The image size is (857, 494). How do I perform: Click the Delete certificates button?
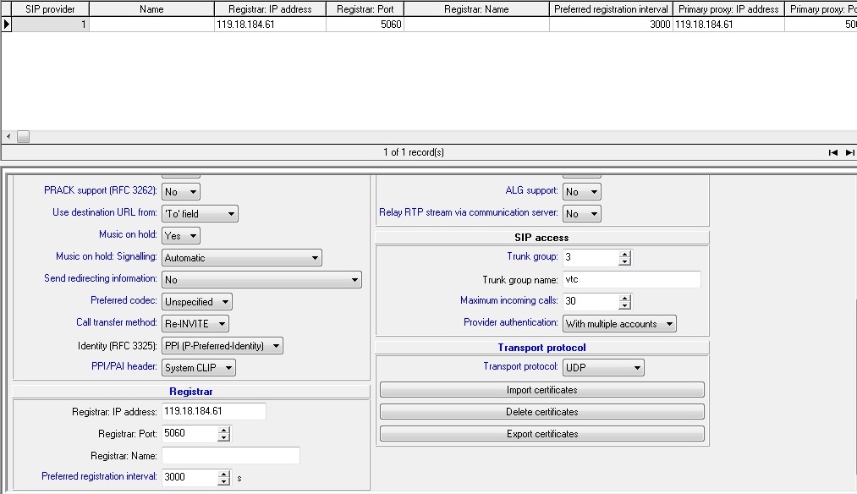[x=542, y=411]
